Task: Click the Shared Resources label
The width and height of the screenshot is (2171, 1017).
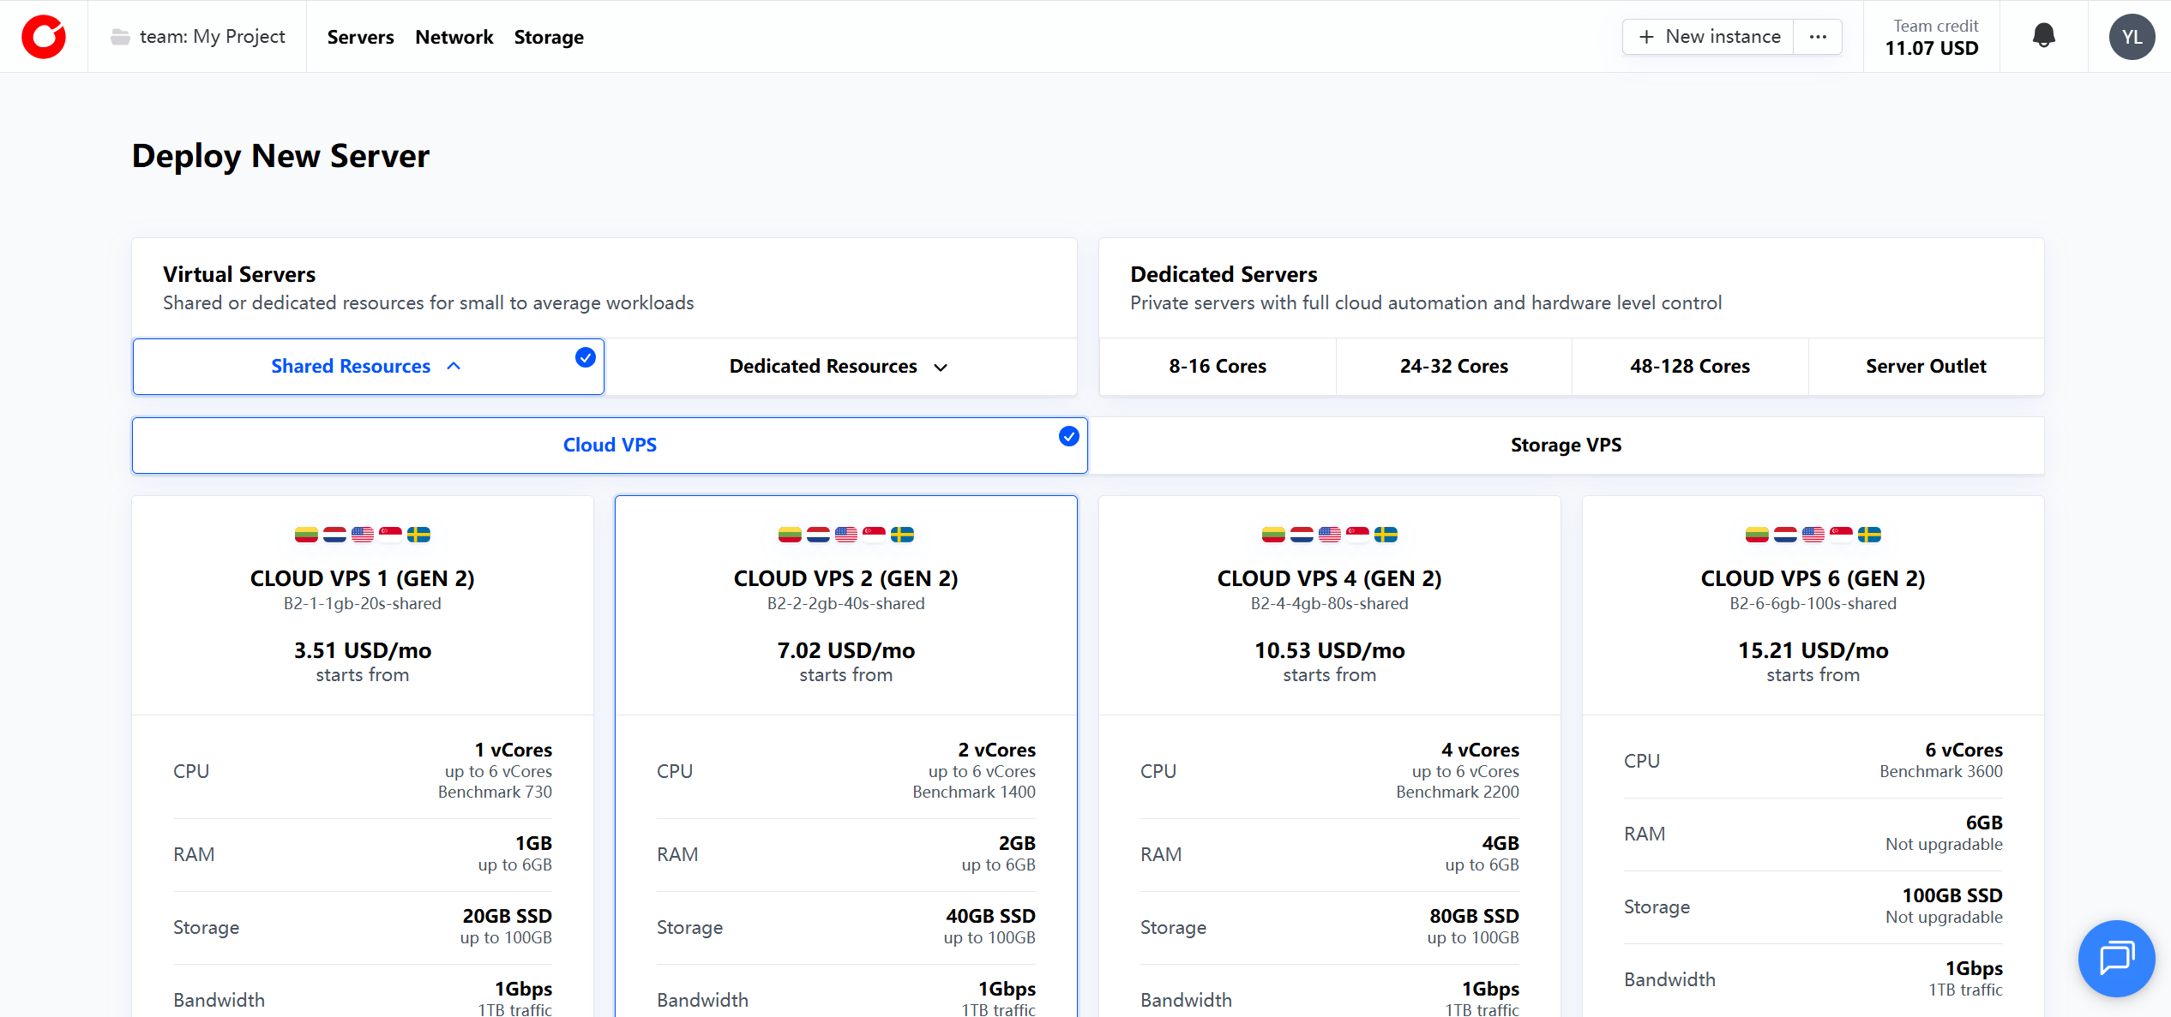Action: 351,367
